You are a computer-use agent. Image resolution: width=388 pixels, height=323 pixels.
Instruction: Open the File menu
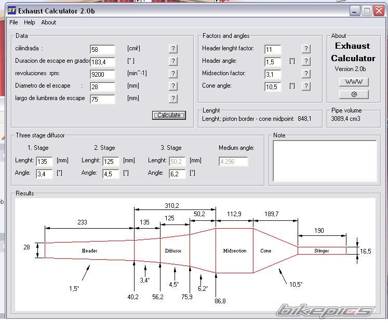click(x=14, y=22)
